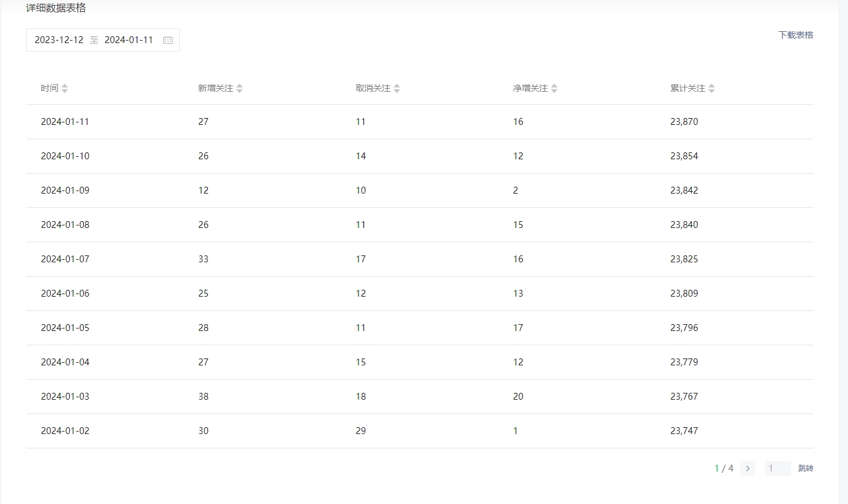Viewport: 848px width, 504px height.
Task: Click cumulative value 23,840
Action: [x=684, y=225]
